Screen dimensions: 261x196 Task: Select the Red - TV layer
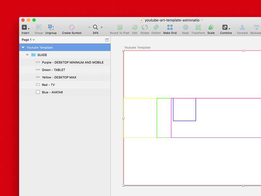point(65,85)
